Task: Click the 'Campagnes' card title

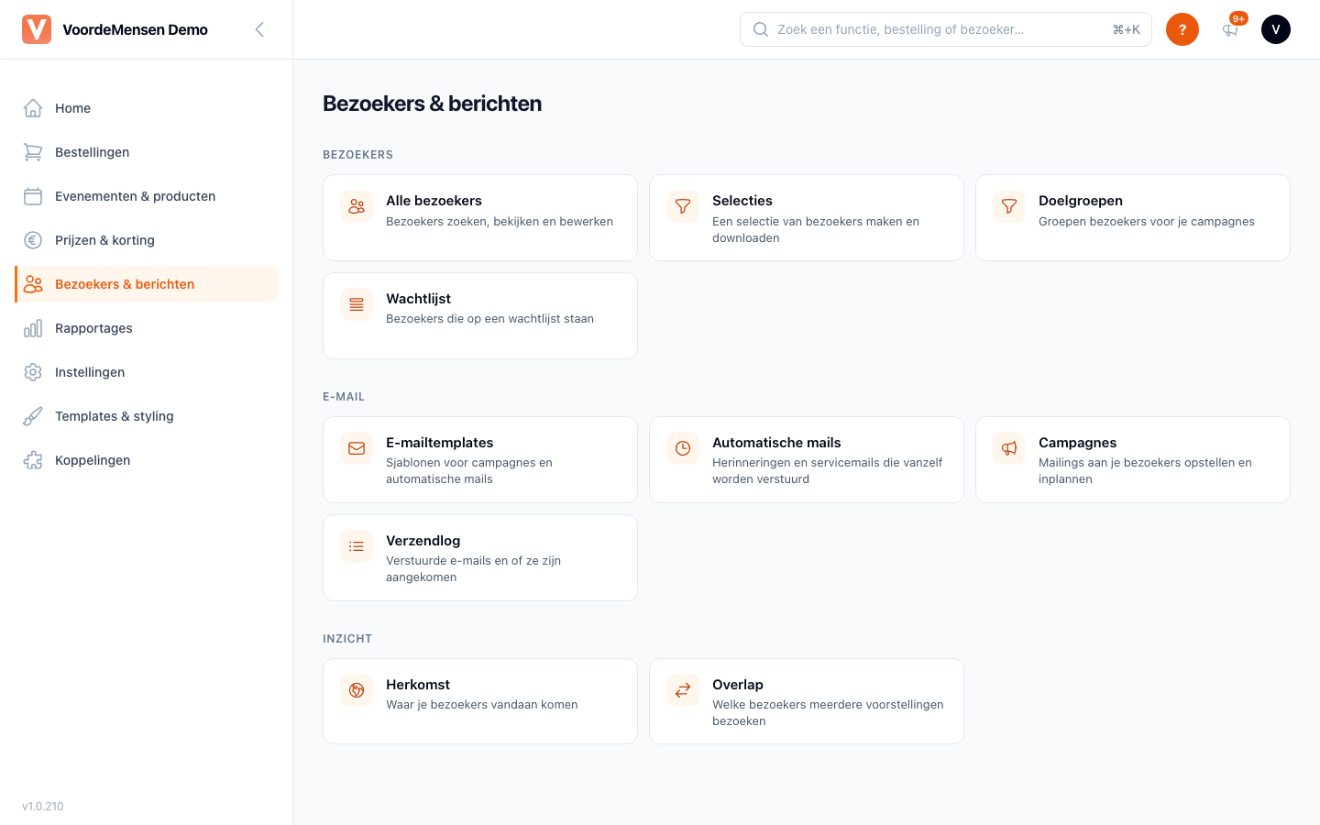Action: [1077, 443]
